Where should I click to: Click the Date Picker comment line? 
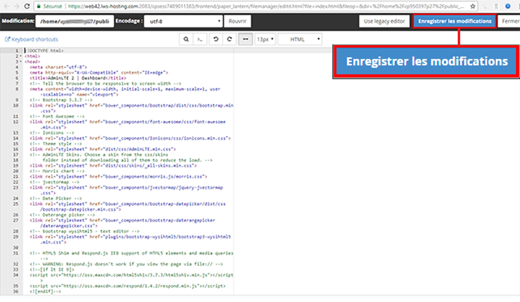pos(56,198)
